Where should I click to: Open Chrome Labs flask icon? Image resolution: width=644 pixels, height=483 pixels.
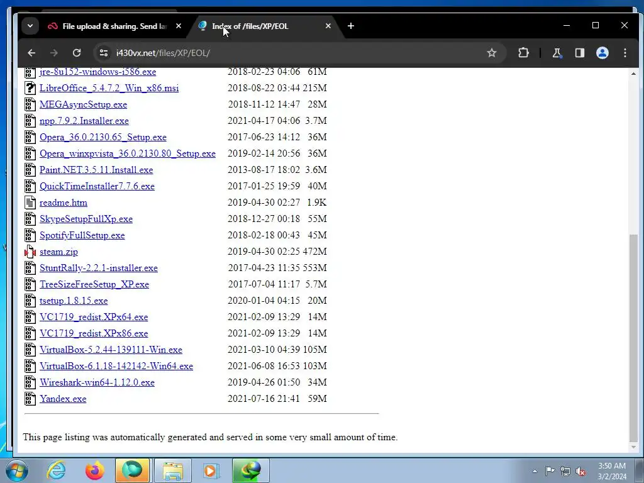pos(557,53)
